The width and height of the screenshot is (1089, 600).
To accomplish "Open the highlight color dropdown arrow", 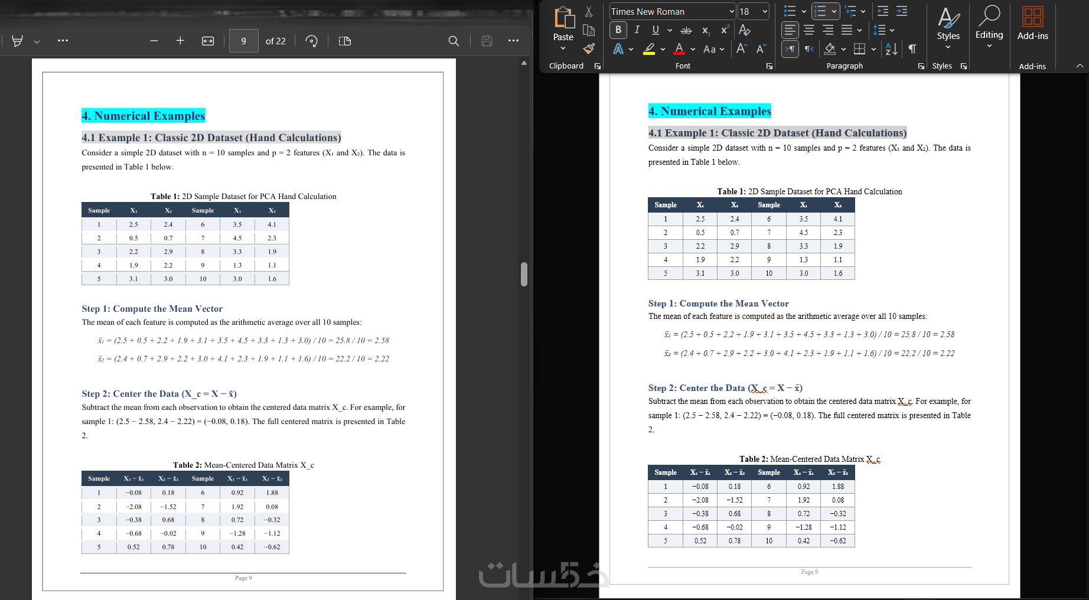I will [663, 50].
